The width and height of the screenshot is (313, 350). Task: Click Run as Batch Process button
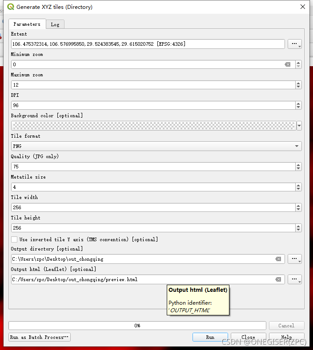40,337
